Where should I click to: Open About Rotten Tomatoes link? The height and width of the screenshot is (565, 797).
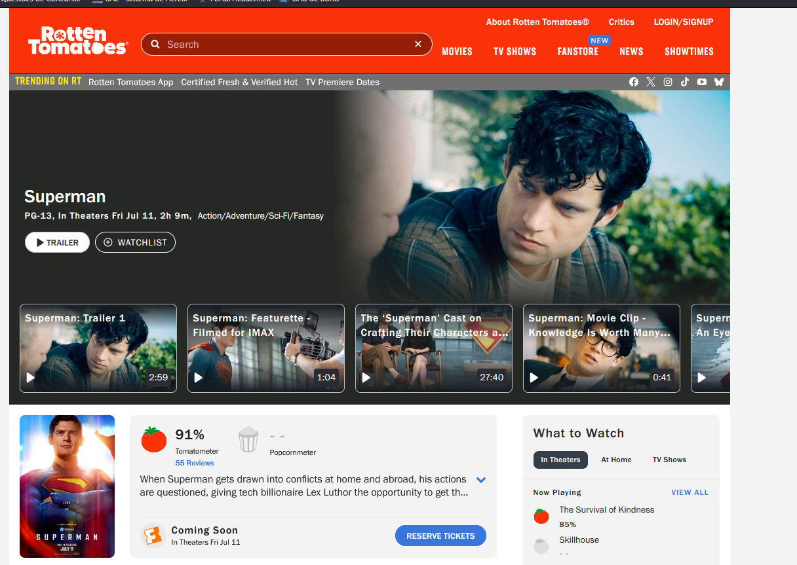pyautogui.click(x=537, y=22)
